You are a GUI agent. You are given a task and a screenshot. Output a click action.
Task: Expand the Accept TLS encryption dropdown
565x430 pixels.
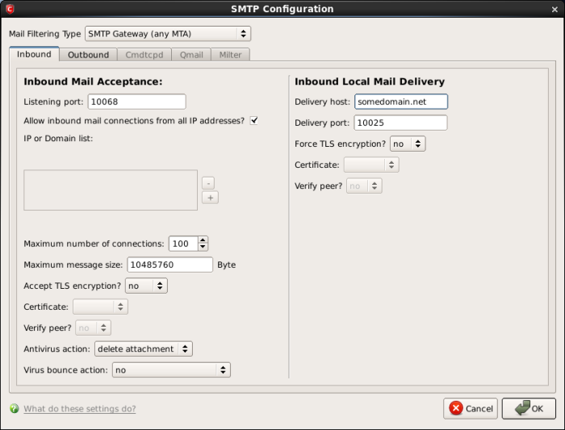[x=146, y=286]
